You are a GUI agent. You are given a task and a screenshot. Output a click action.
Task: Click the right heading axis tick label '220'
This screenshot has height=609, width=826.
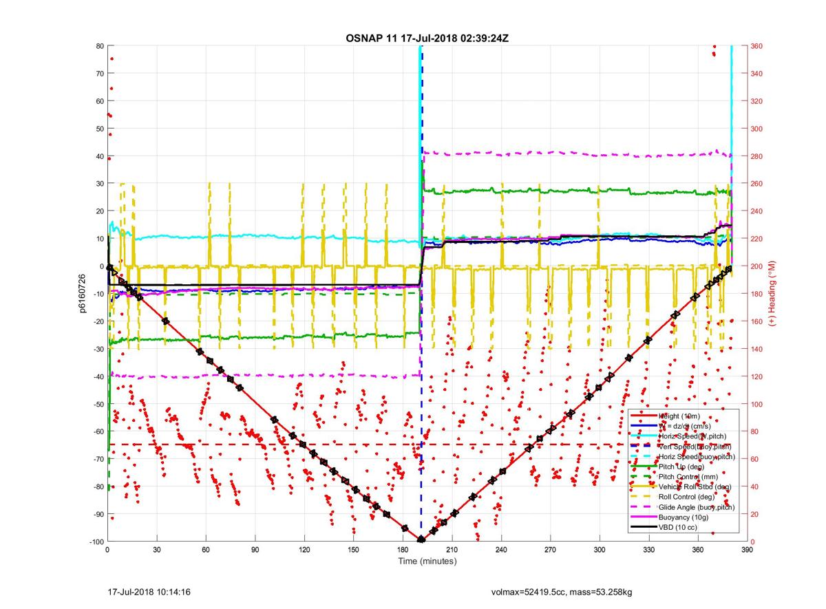click(x=758, y=239)
